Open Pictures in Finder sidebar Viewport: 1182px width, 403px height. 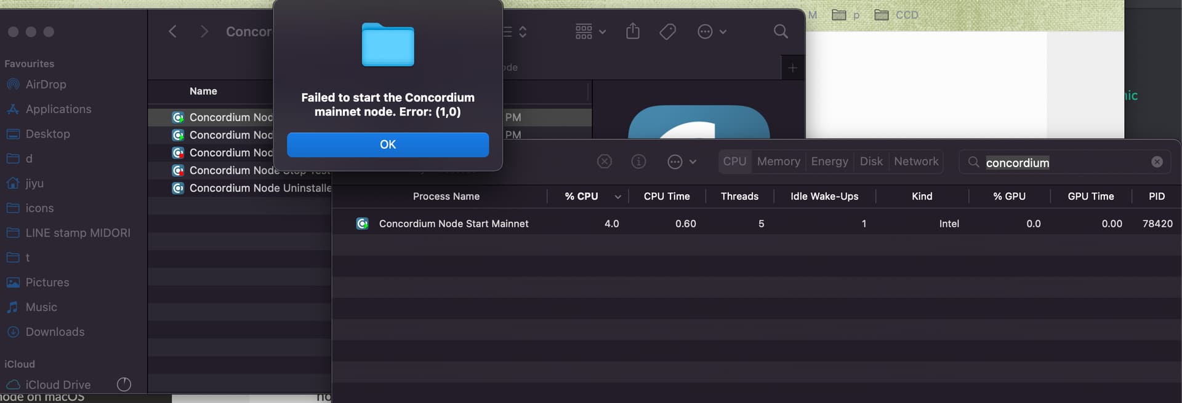[38, 283]
